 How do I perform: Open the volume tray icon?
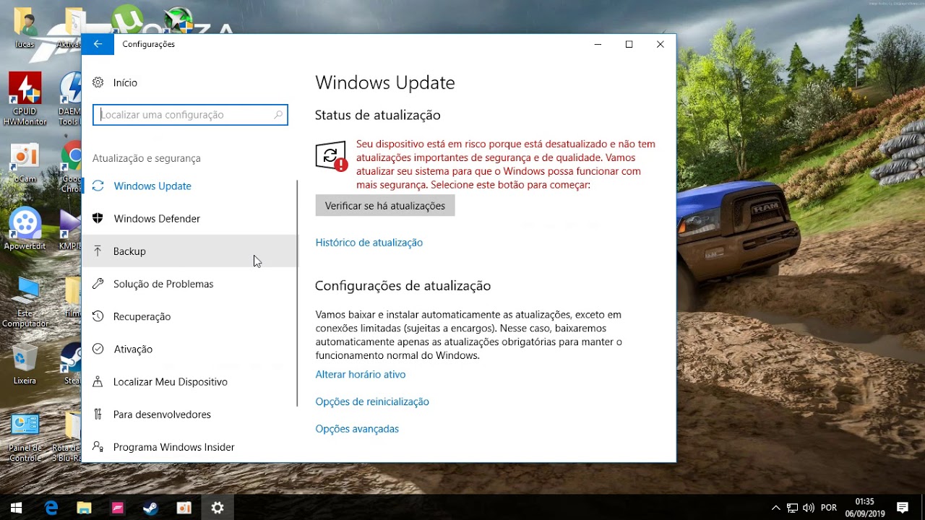click(x=809, y=508)
